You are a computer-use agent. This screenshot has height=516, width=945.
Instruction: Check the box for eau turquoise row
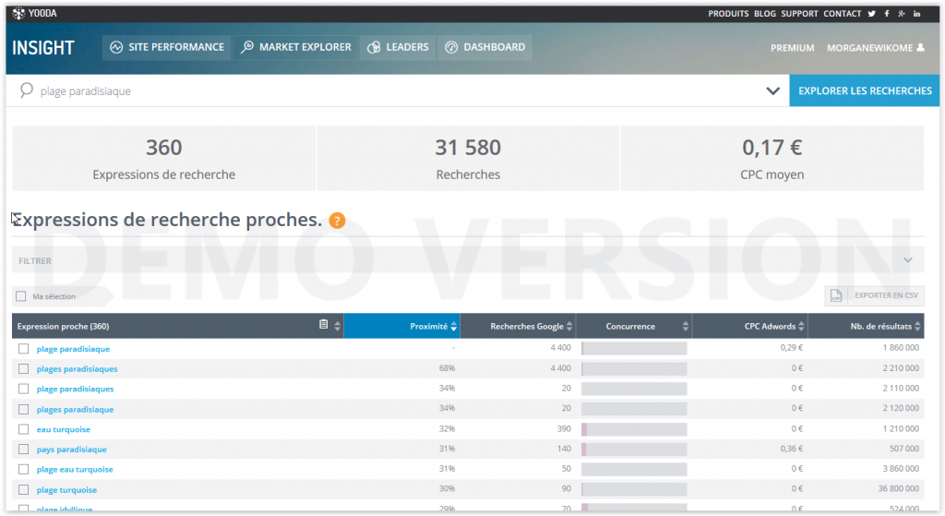(24, 429)
